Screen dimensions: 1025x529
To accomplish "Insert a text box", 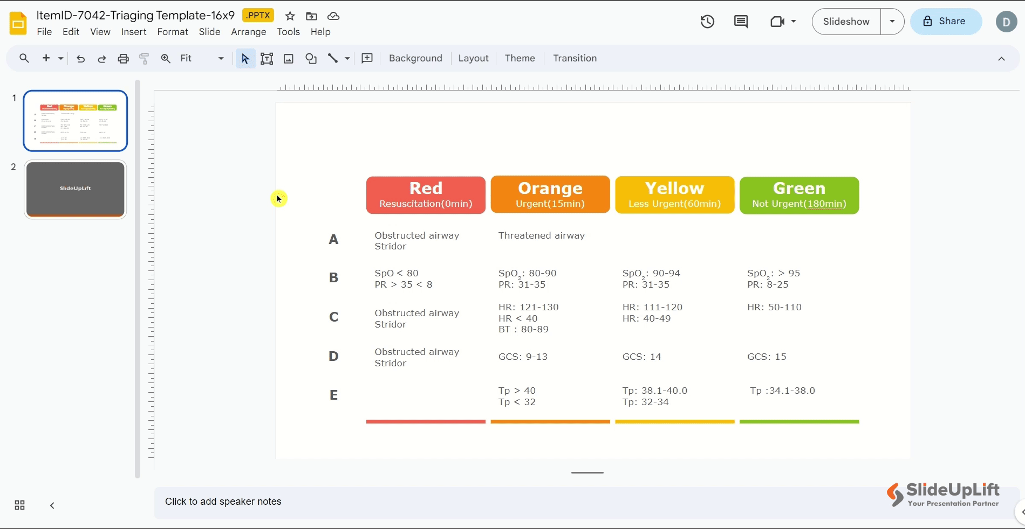I will [266, 58].
